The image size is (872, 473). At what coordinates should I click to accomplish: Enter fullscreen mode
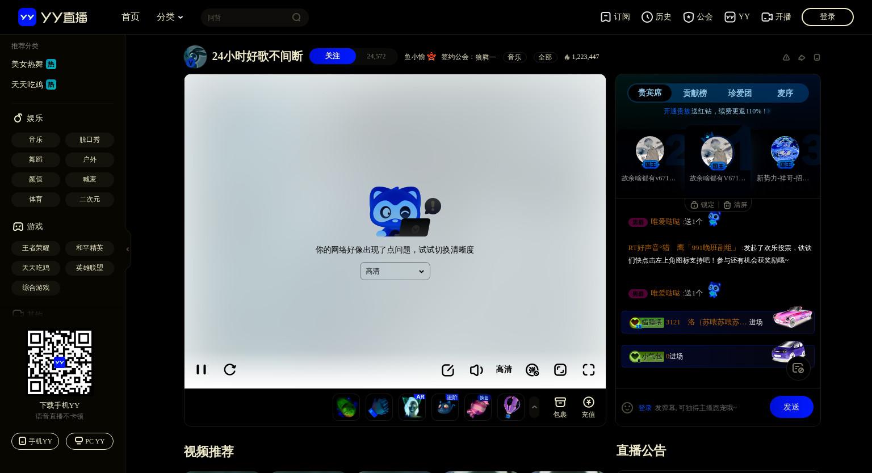[x=589, y=370]
